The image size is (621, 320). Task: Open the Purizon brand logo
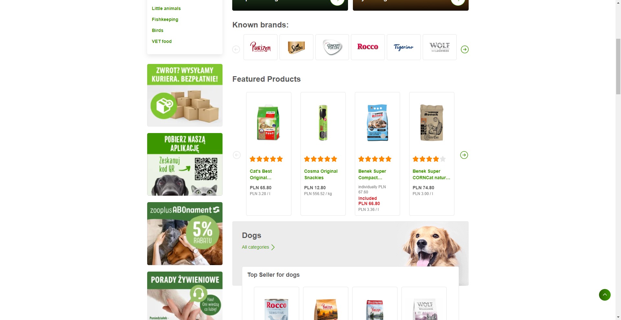coord(260,47)
